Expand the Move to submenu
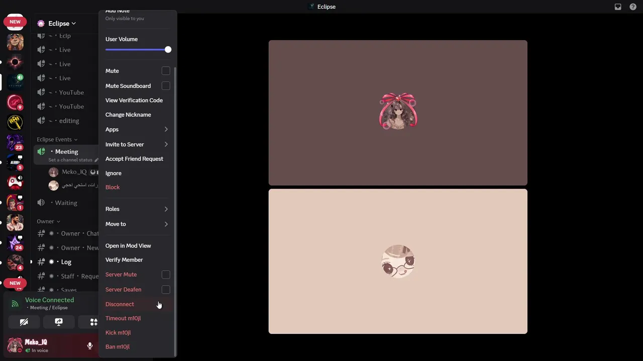Image resolution: width=643 pixels, height=361 pixels. click(x=137, y=224)
